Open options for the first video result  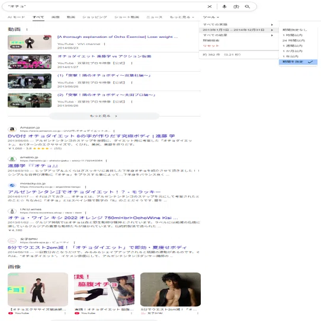[x=104, y=44]
